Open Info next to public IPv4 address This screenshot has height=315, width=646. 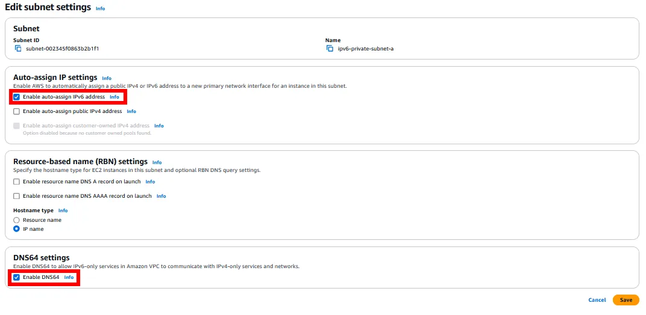pyautogui.click(x=131, y=111)
